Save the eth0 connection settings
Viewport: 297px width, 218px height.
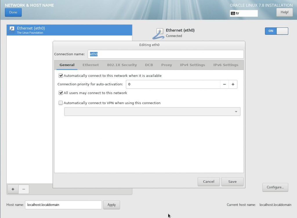(232, 182)
